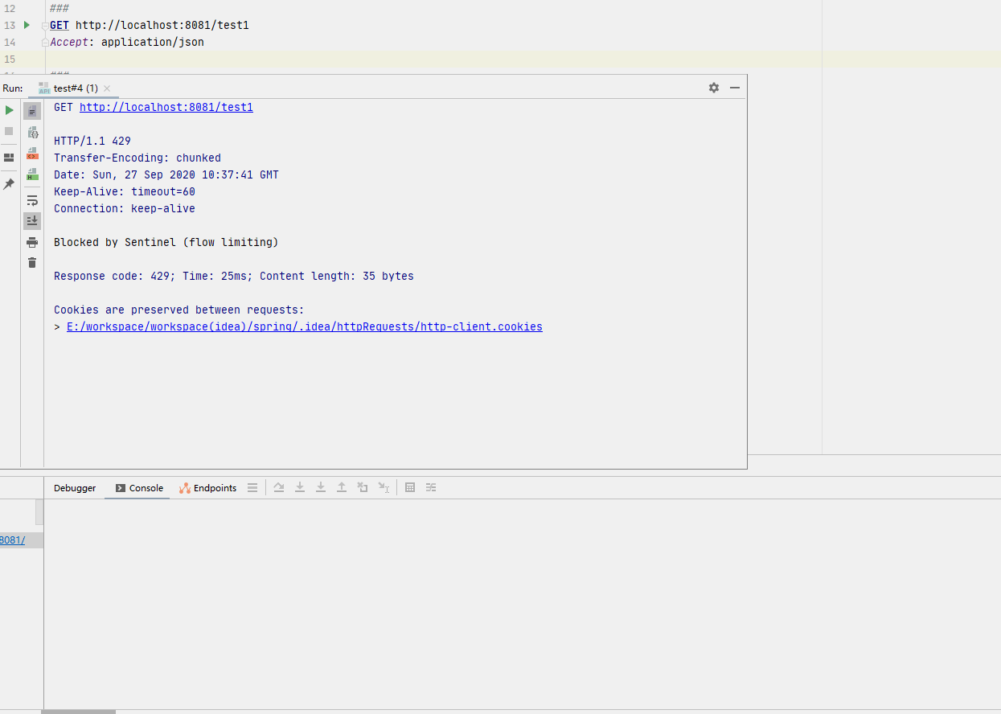Close the test#4 (1) run tab
Screen dimensions: 1001x714
point(107,88)
